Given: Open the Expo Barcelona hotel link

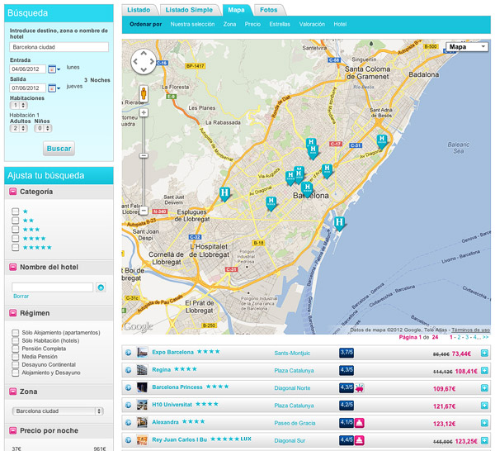Looking at the screenshot, I should pyautogui.click(x=172, y=352).
